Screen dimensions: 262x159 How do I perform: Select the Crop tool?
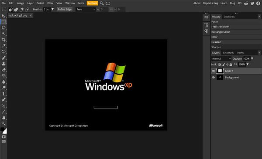coord(3,40)
